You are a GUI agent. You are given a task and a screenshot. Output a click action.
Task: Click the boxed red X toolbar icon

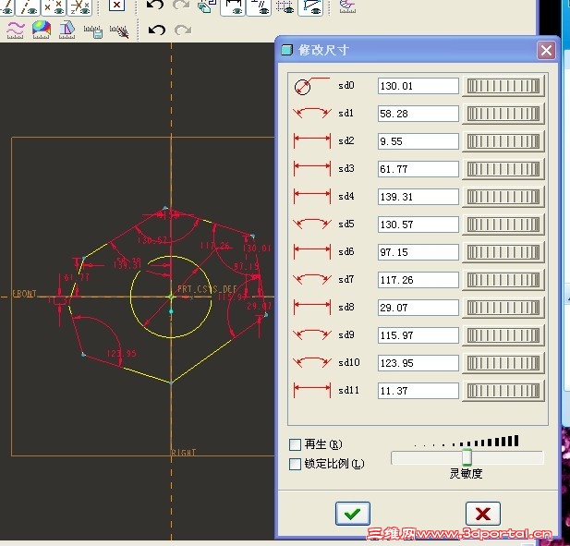tap(116, 6)
